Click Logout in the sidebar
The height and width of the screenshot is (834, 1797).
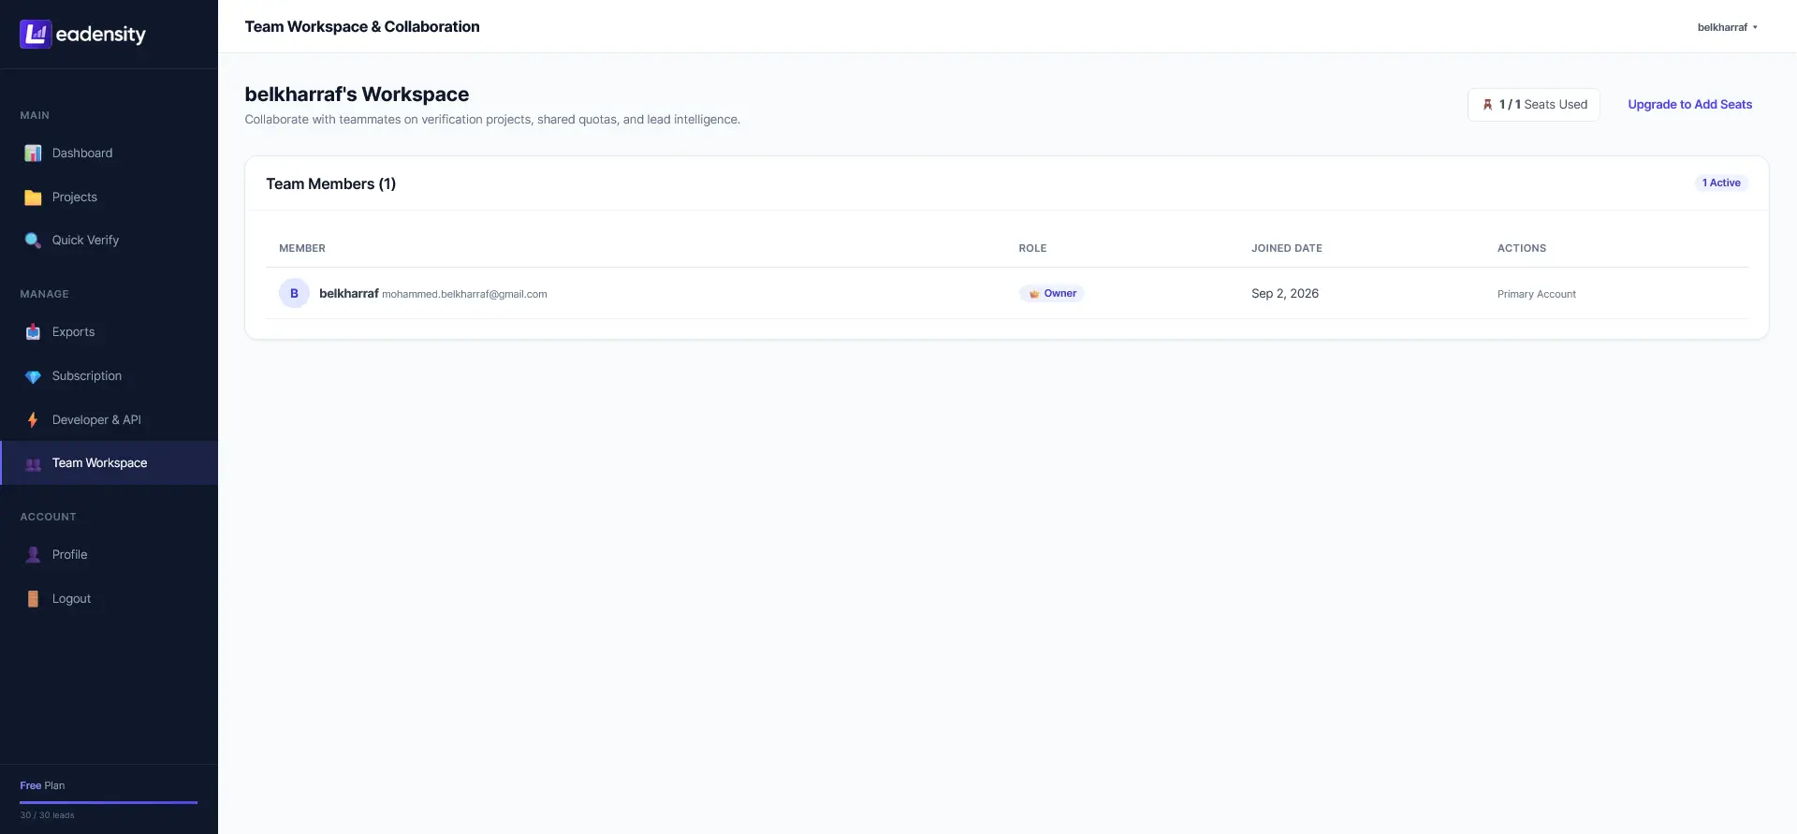(109, 599)
